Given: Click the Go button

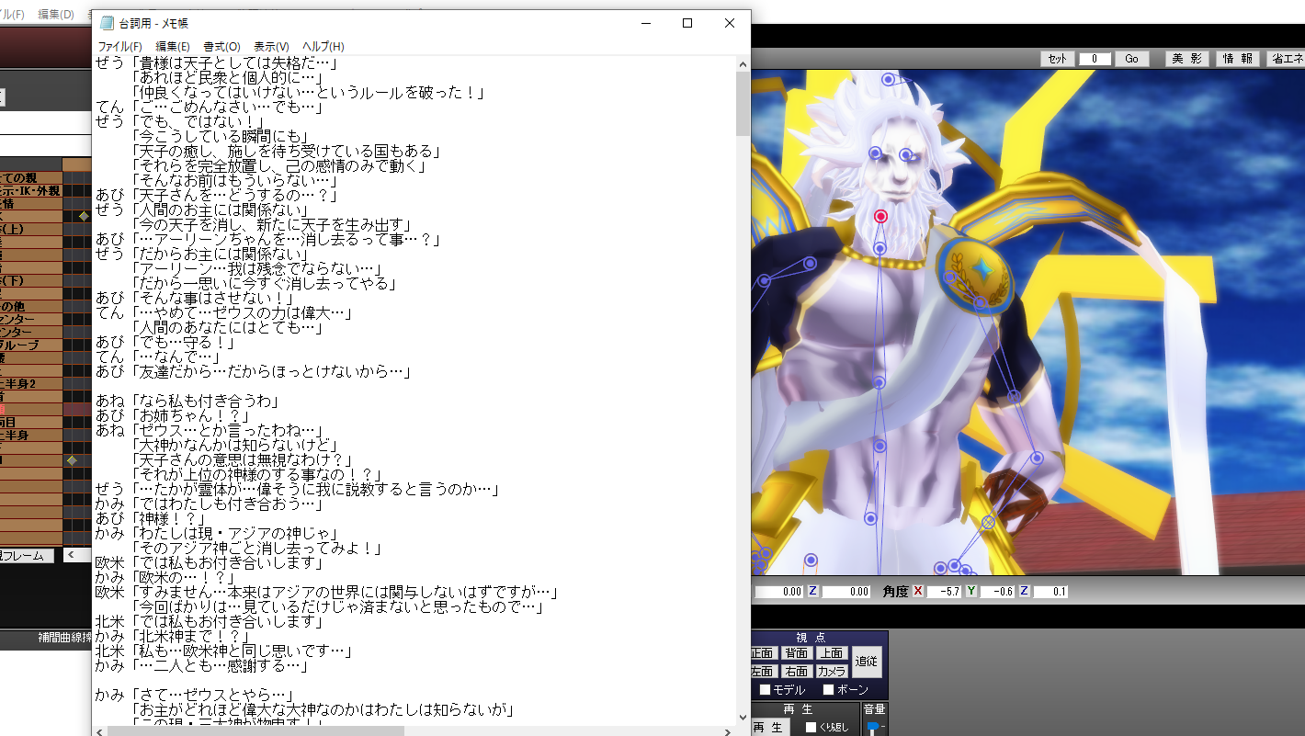Looking at the screenshot, I should point(1131,59).
